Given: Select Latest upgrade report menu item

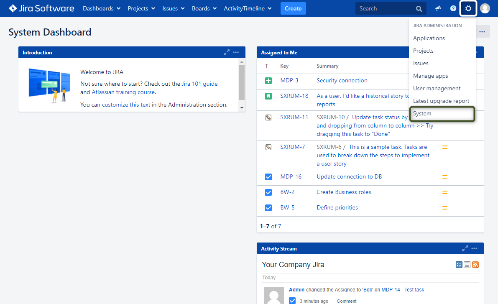Looking at the screenshot, I should tap(442, 101).
